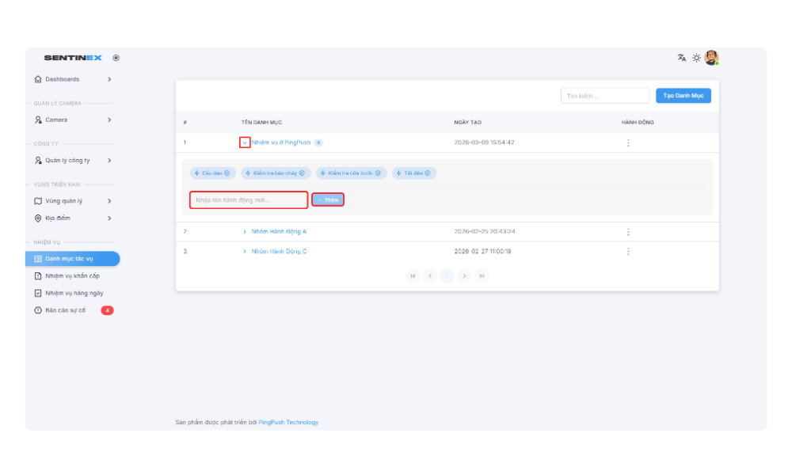The height and width of the screenshot is (475, 792).
Task: Expand the Nhóm Hành Động A row
Action: click(245, 232)
